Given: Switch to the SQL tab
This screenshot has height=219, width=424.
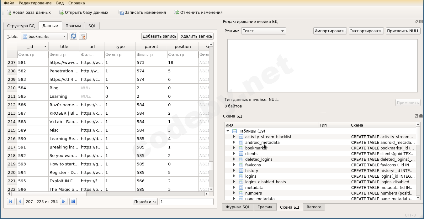Looking at the screenshot, I should 92,26.
